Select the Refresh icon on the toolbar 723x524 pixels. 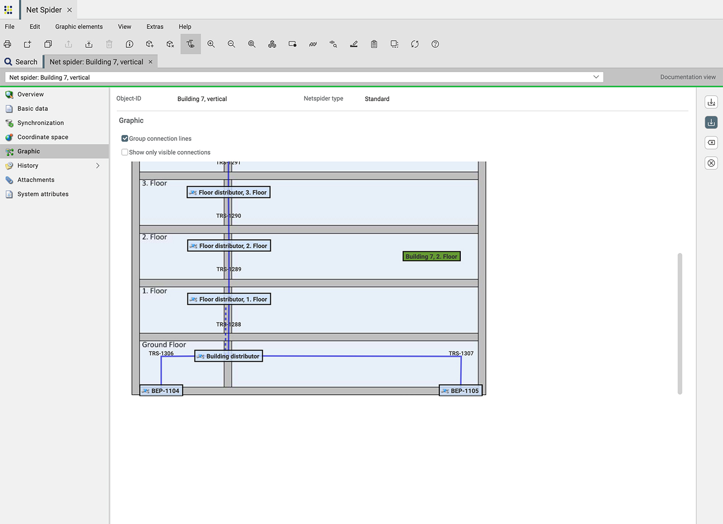414,44
